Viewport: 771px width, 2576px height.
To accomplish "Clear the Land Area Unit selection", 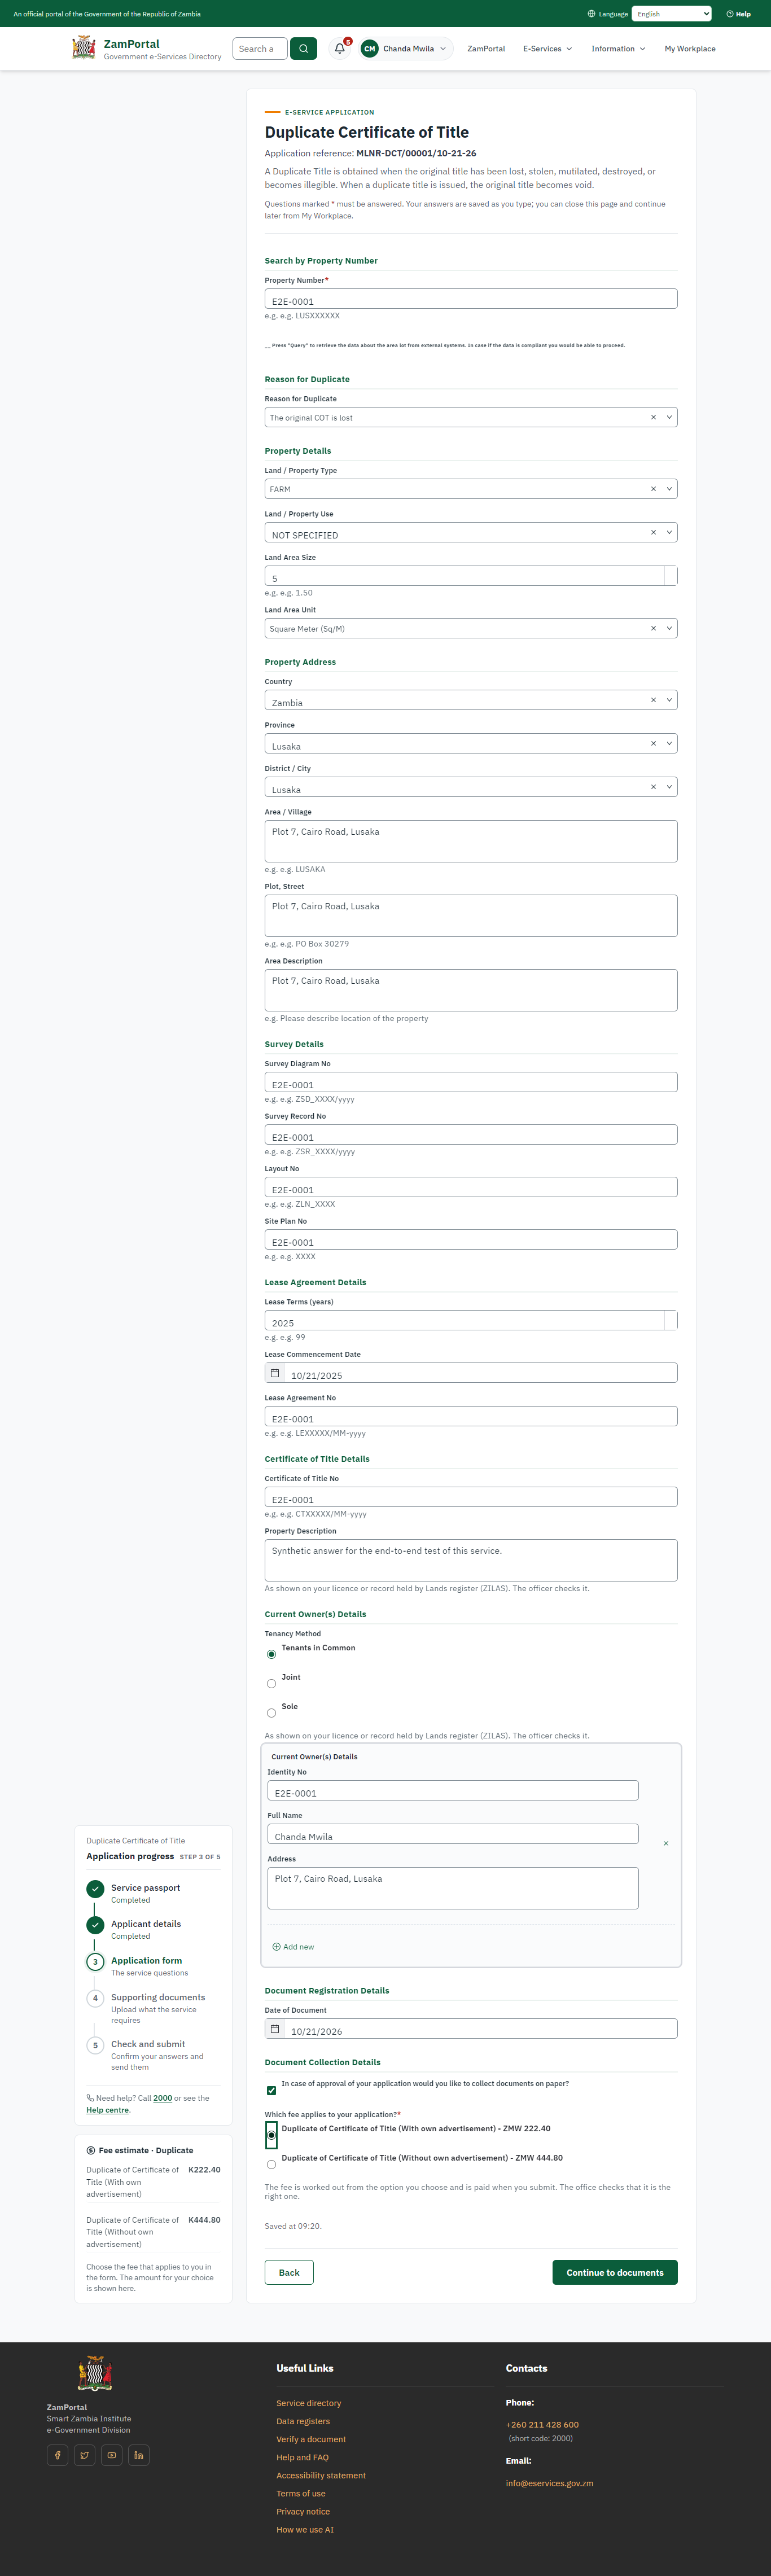I will [653, 628].
